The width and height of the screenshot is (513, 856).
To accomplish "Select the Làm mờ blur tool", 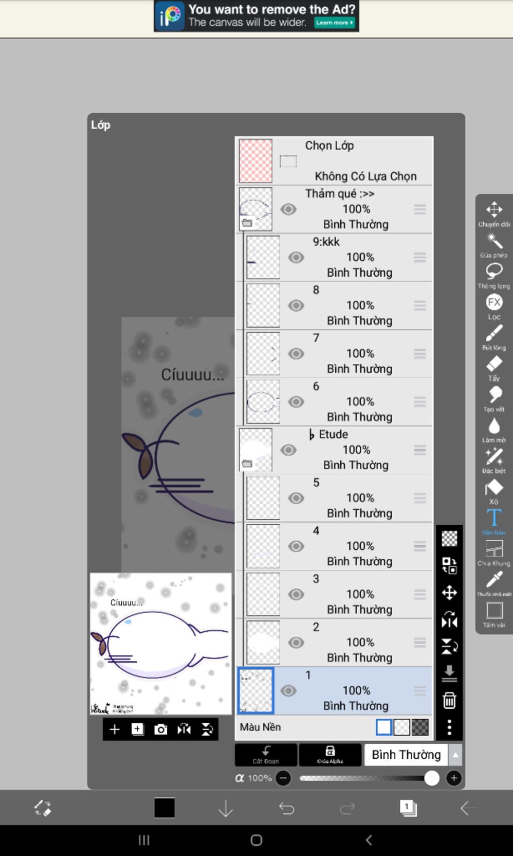I will pyautogui.click(x=494, y=430).
